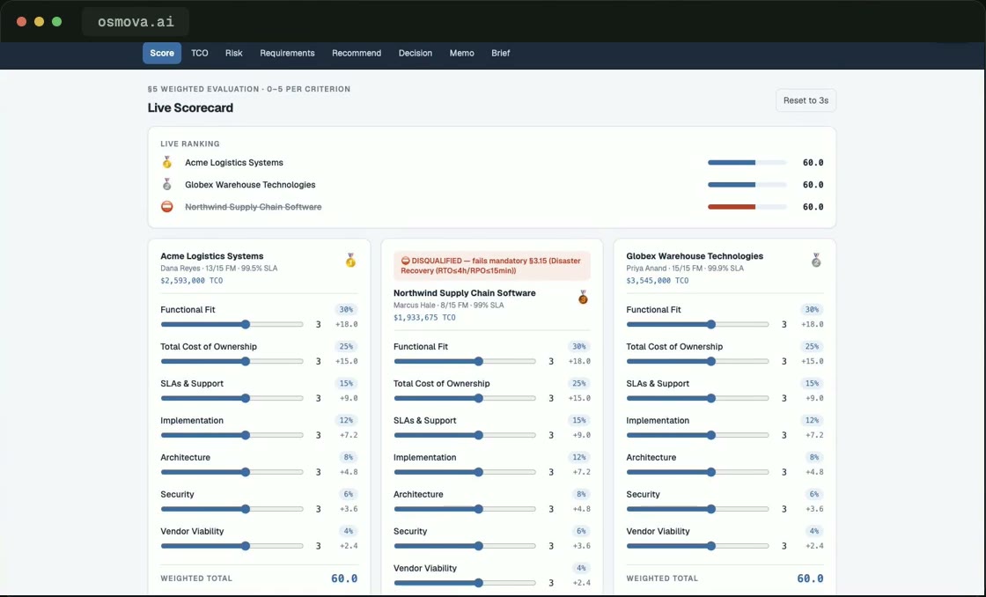Adjust Acme Security slider
Viewport: 986px width, 597px height.
pyautogui.click(x=232, y=509)
